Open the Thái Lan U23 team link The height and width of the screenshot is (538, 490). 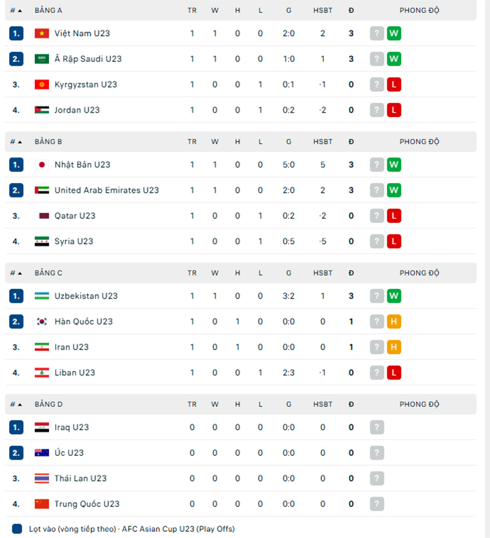(80, 479)
